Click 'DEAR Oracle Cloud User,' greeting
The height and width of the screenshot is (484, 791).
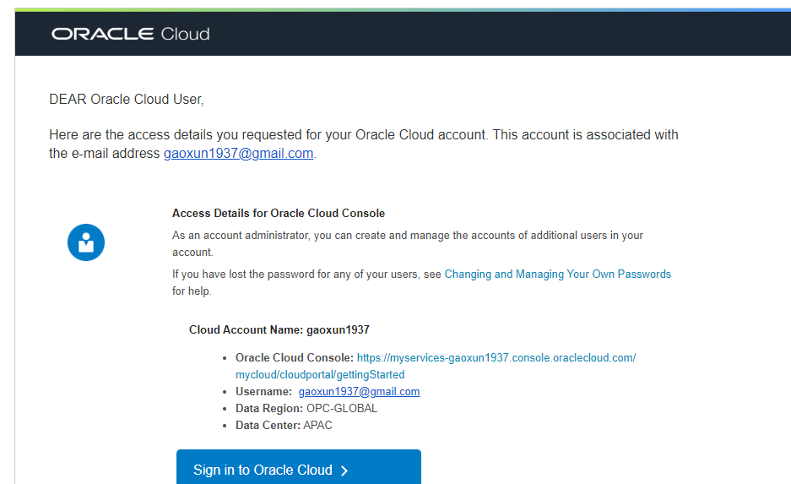(x=126, y=100)
